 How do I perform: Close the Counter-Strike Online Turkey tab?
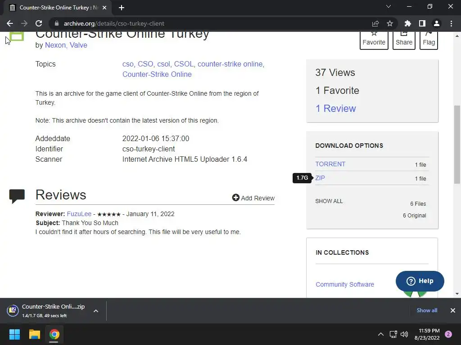104,8
